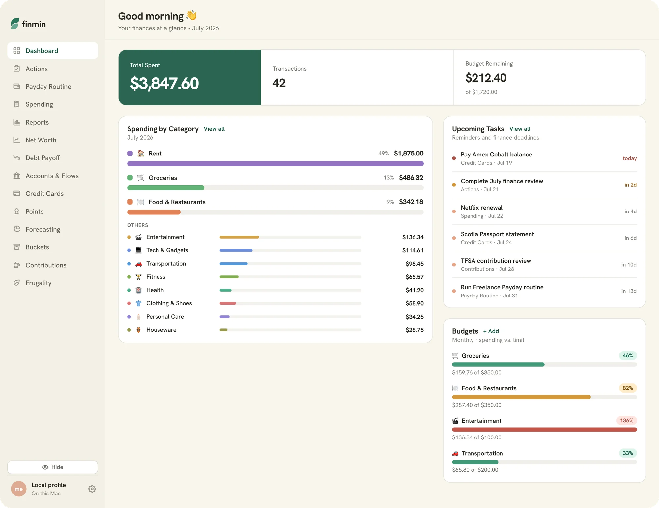
Task: Click the TFSA contribution review task
Action: 544,265
